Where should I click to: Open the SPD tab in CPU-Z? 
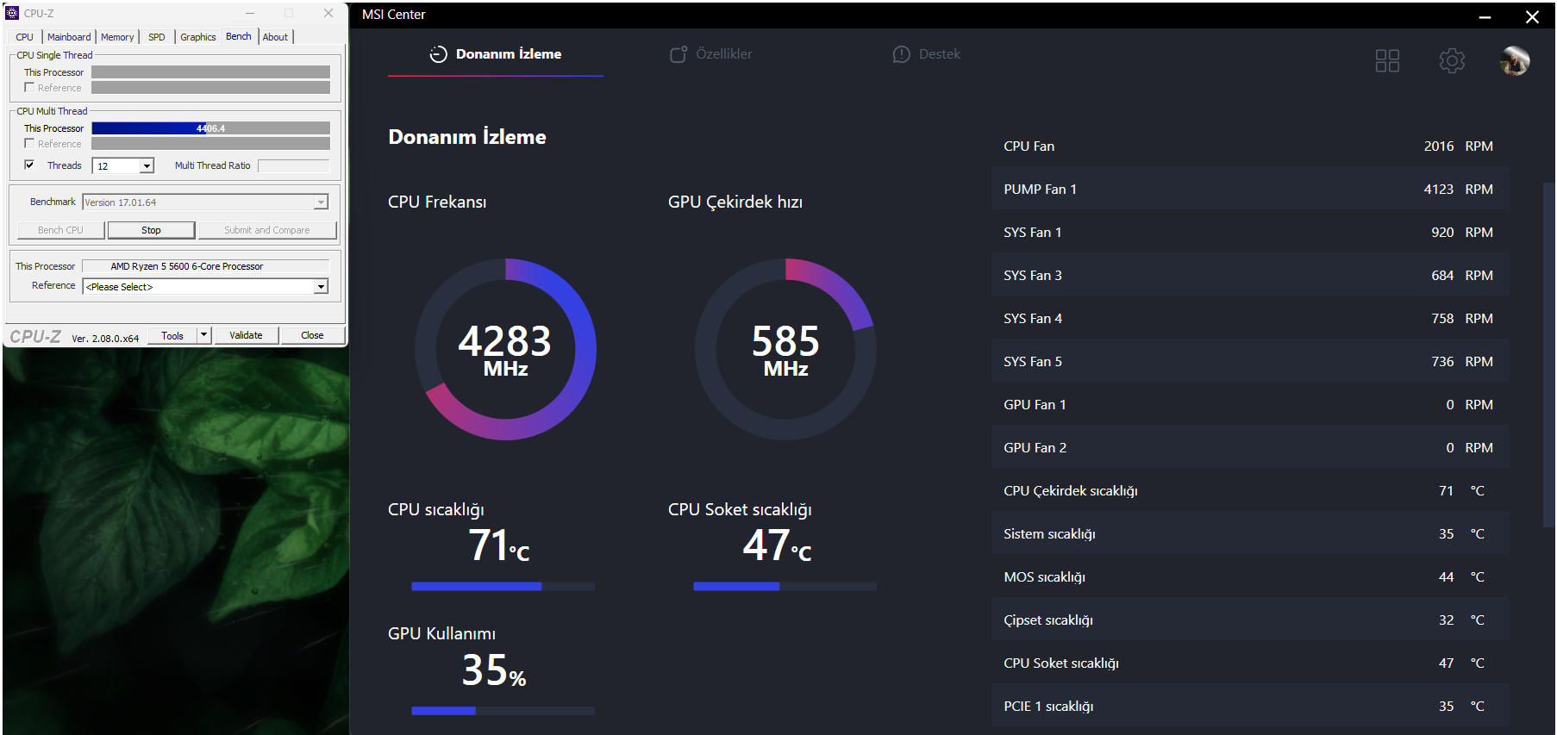coord(157,37)
